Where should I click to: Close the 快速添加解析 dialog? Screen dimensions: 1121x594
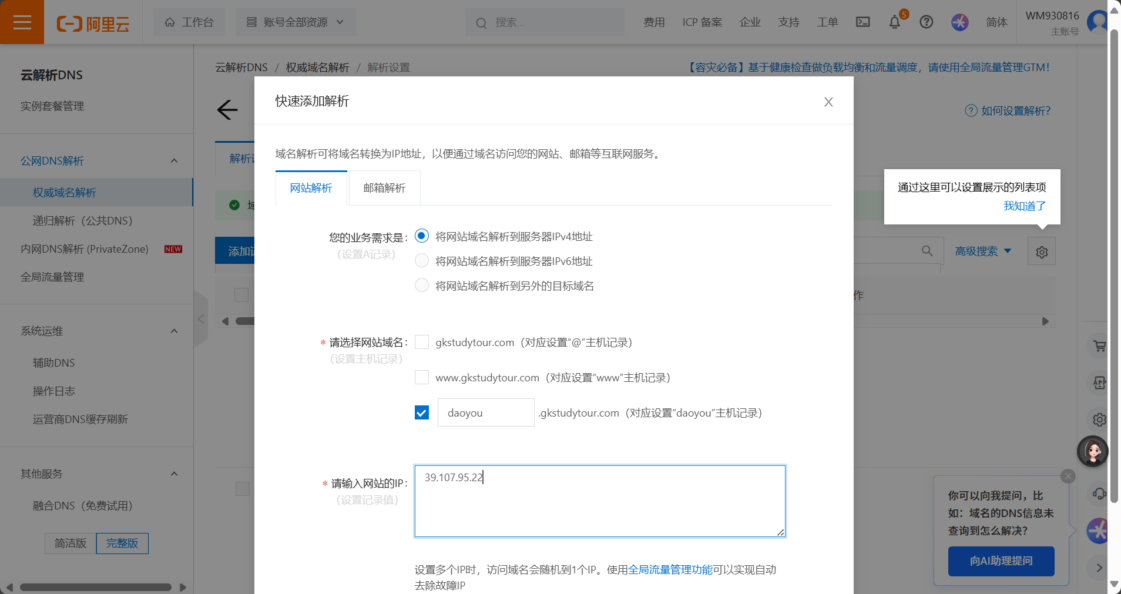pos(828,102)
